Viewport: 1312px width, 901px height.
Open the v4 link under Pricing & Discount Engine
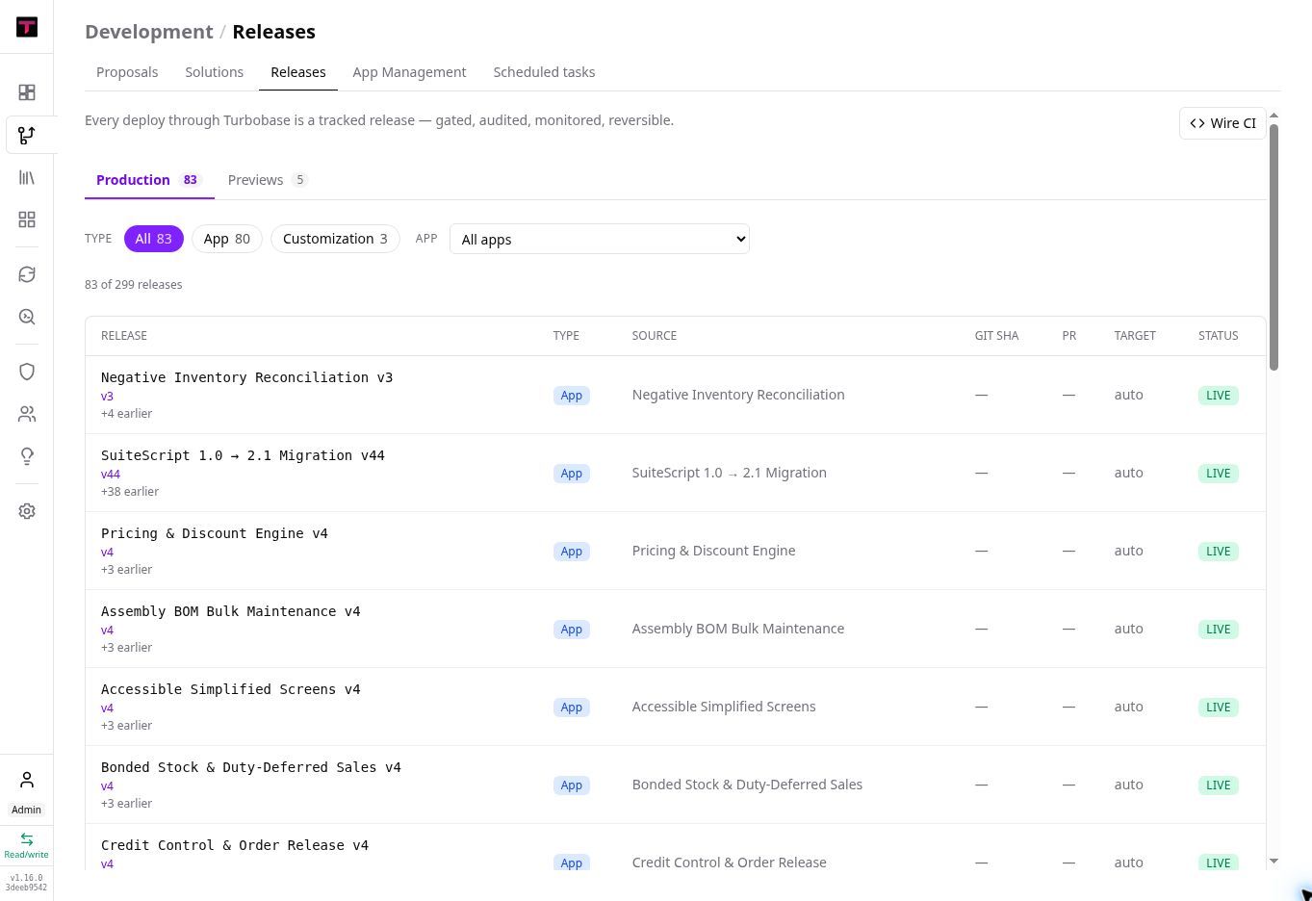[107, 553]
